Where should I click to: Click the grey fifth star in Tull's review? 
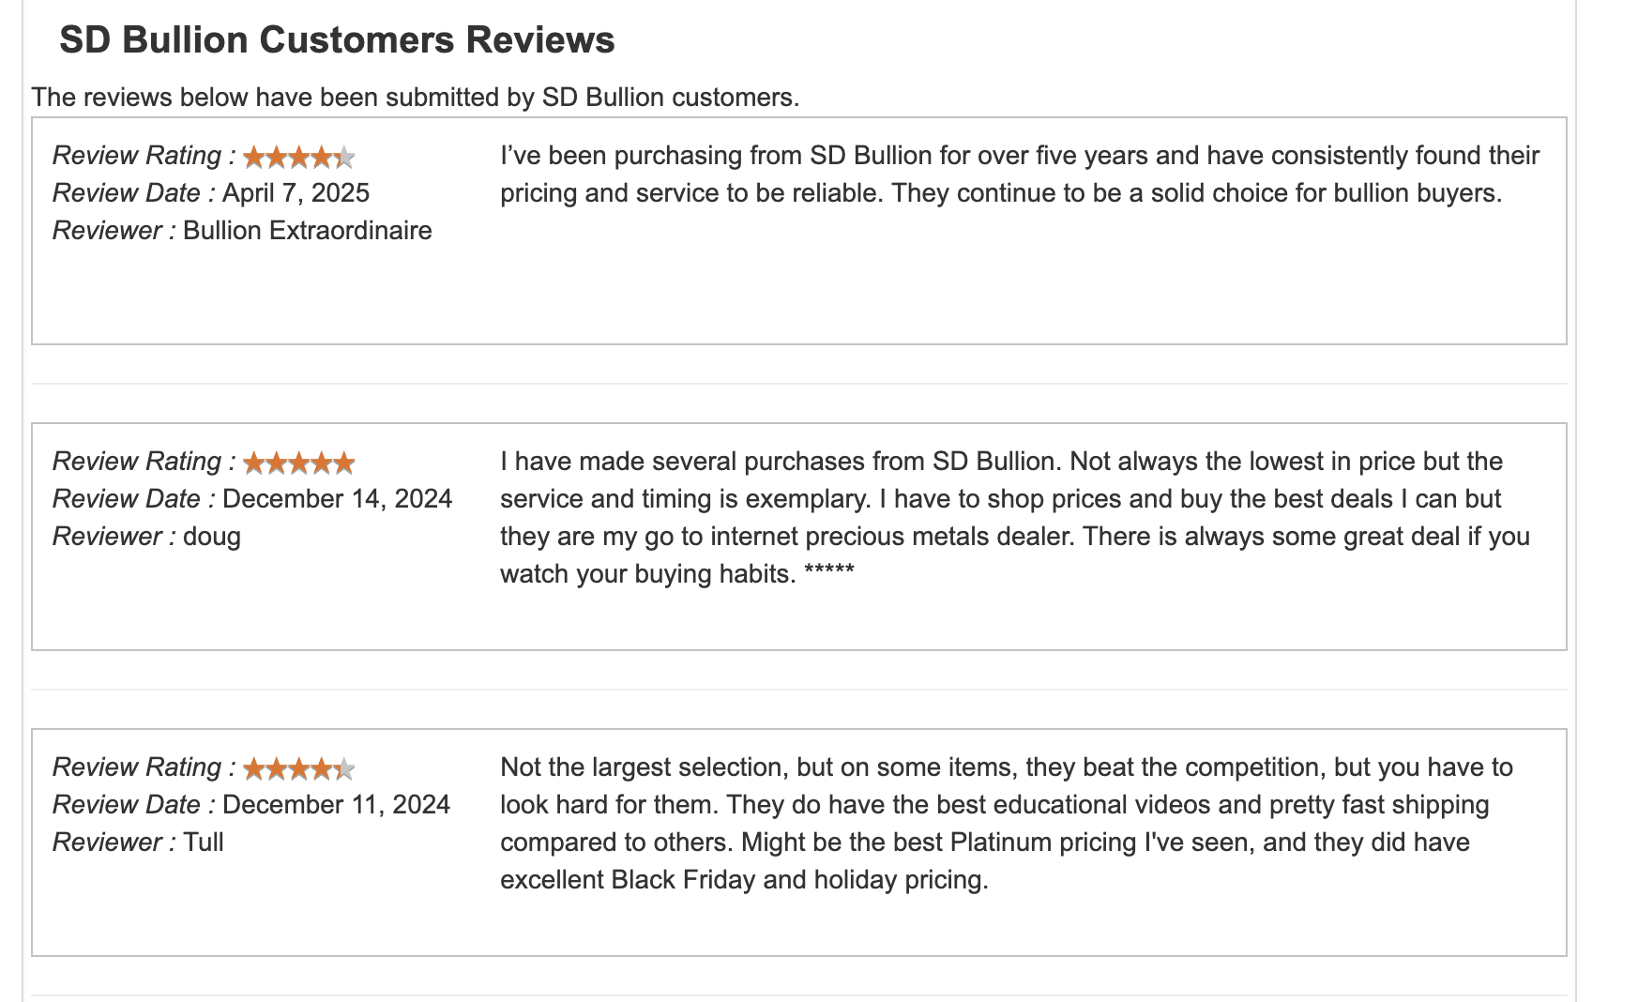[344, 768]
